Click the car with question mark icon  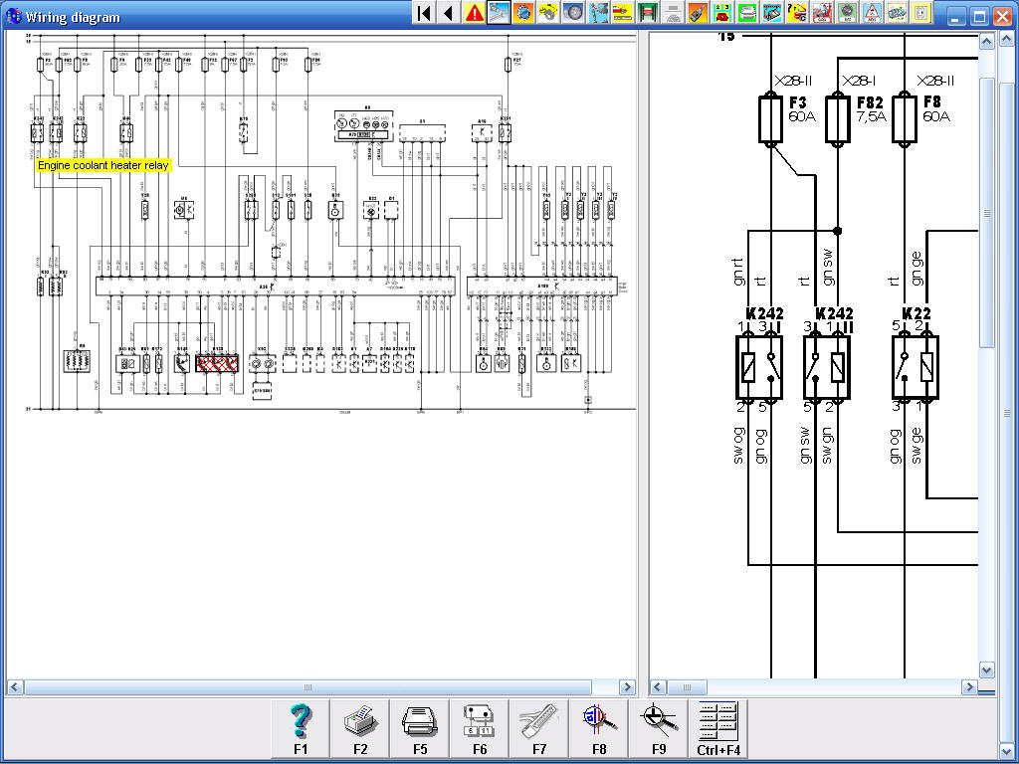(x=797, y=13)
